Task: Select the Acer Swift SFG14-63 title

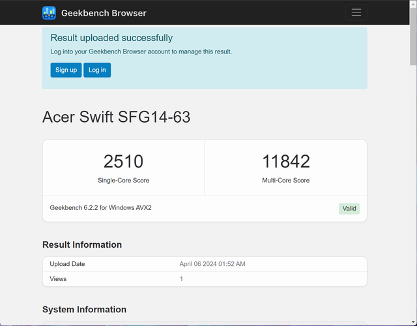Action: point(116,117)
